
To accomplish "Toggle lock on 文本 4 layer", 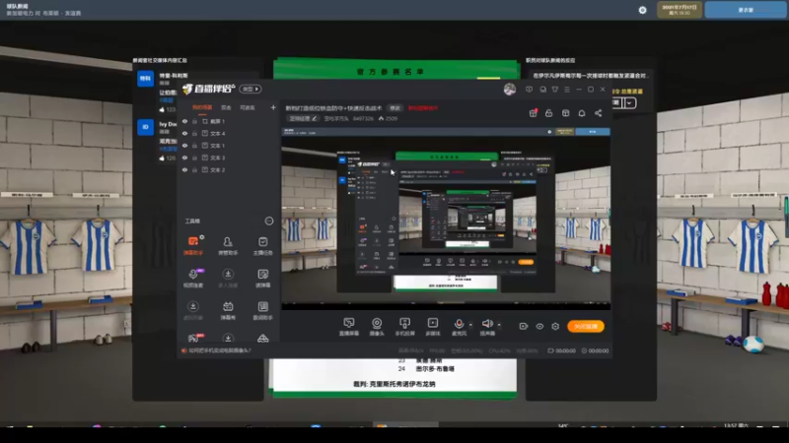I will tap(194, 134).
